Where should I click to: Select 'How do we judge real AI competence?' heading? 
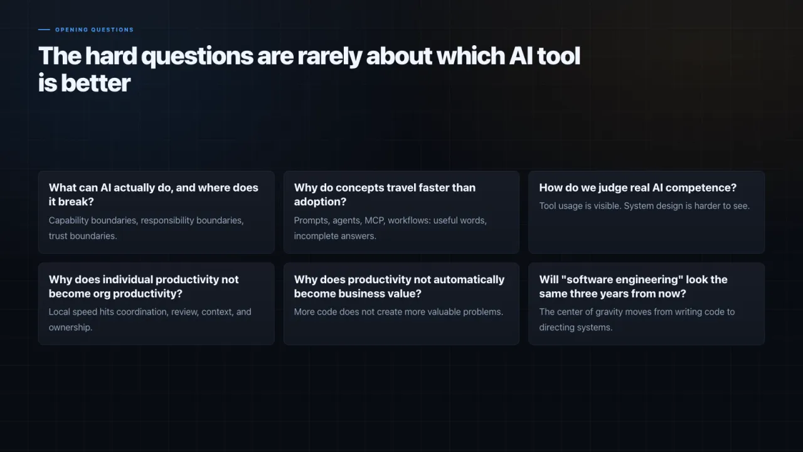(x=638, y=188)
